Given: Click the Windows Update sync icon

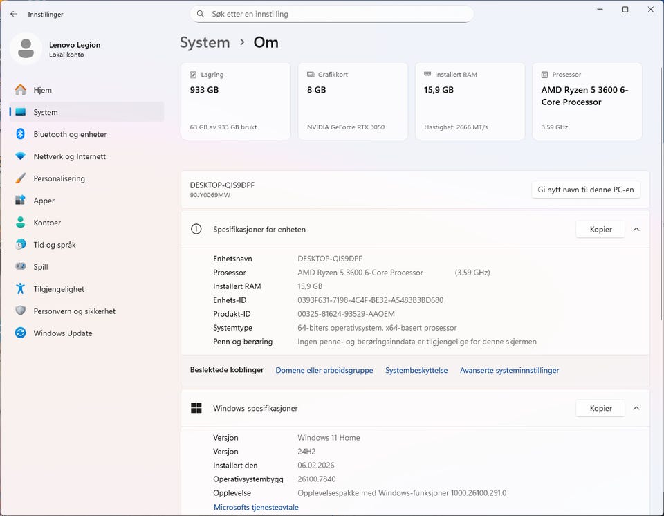Looking at the screenshot, I should click(x=20, y=333).
